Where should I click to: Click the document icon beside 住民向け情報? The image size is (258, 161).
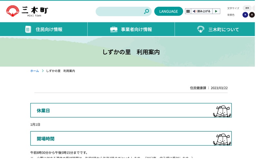(x=28, y=29)
